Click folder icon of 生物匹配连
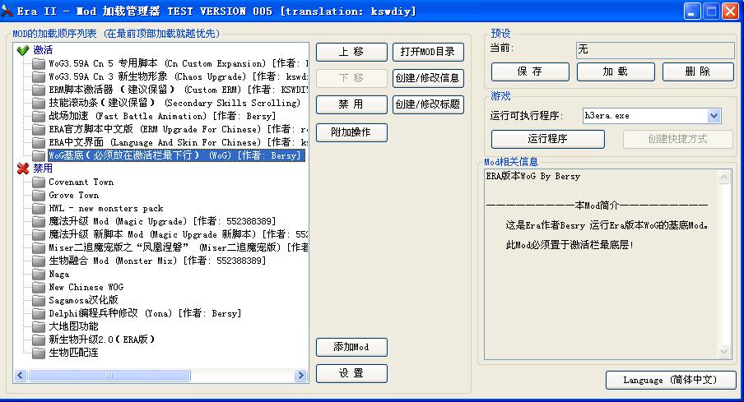The width and height of the screenshot is (744, 402). [39, 353]
